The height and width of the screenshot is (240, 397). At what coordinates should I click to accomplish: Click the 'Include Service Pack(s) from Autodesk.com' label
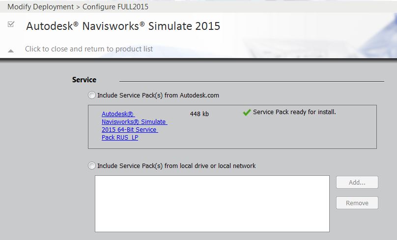point(158,95)
